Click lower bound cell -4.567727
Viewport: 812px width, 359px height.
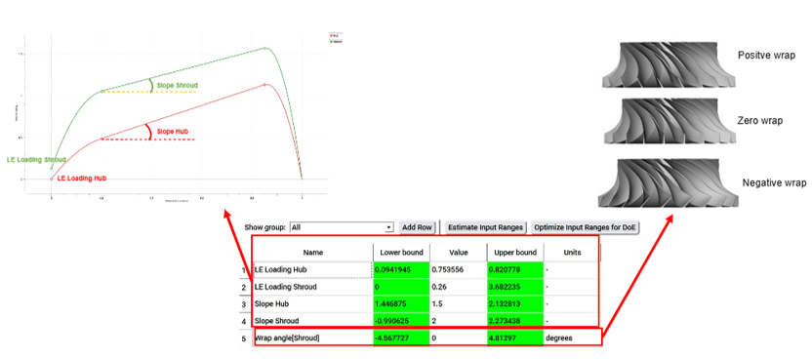(401, 338)
